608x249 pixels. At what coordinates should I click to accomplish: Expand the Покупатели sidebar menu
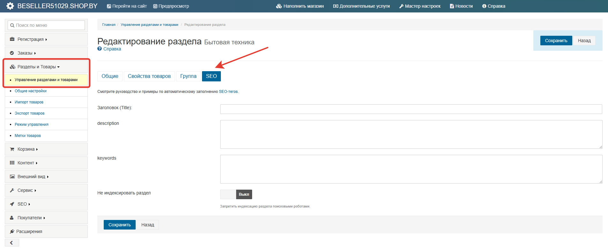point(30,218)
